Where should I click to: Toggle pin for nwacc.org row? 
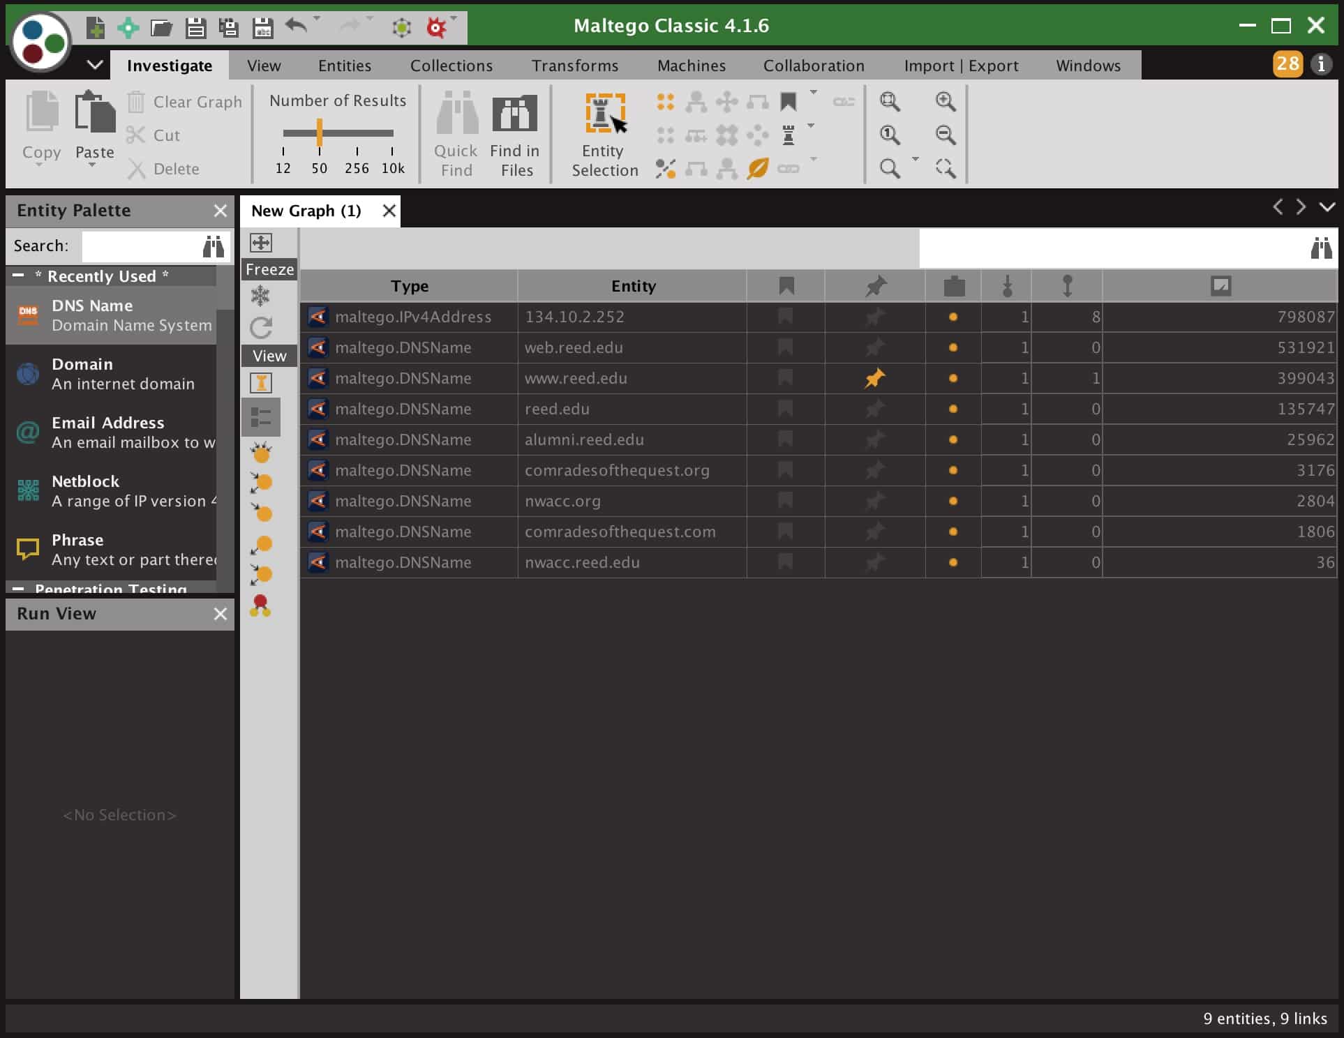(x=874, y=501)
